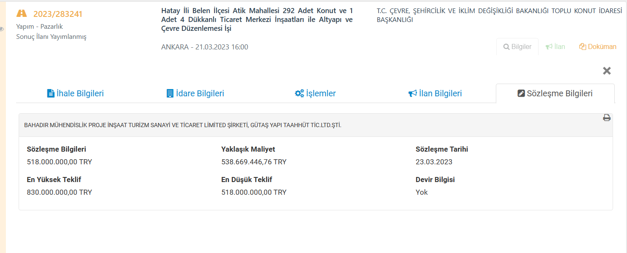Image resolution: width=627 pixels, height=253 pixels.
Task: Click the copy icon of the Doküman button
Action: 583,47
